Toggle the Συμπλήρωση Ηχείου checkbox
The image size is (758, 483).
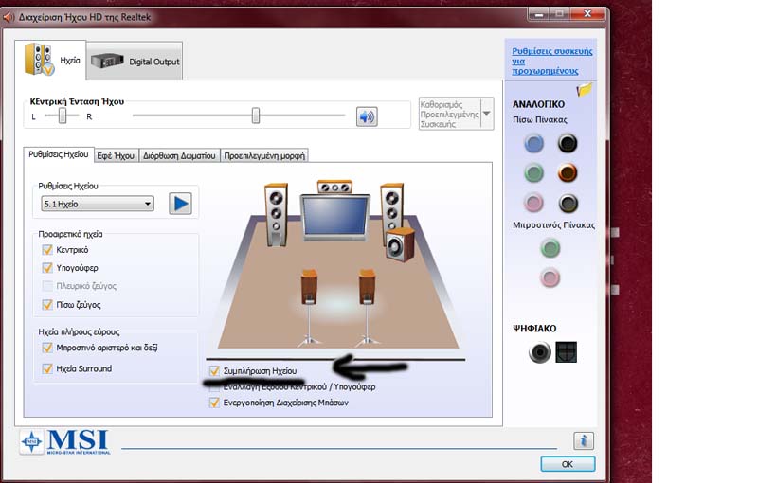pos(214,371)
